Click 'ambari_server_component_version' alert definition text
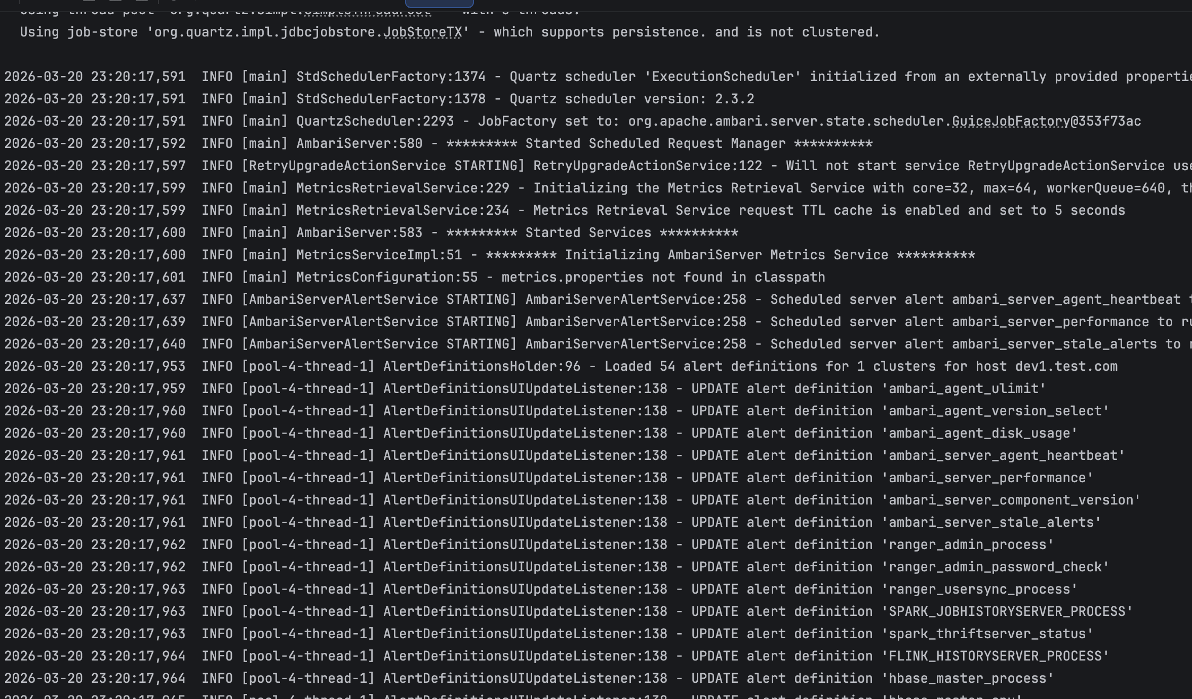The image size is (1192, 699). (1011, 500)
